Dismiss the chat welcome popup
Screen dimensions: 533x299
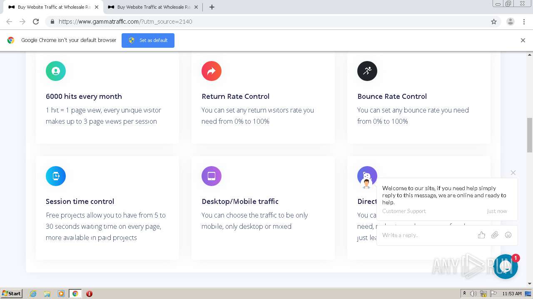(513, 173)
